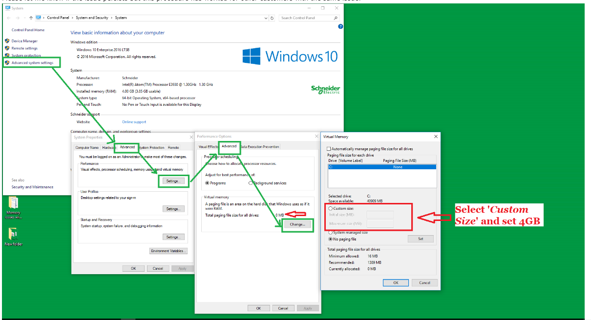Open the Advanced tab in System Properties

tap(127, 147)
